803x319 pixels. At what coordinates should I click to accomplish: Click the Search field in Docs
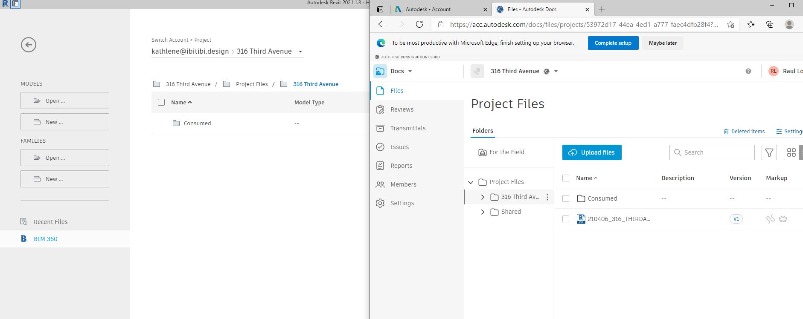click(712, 152)
